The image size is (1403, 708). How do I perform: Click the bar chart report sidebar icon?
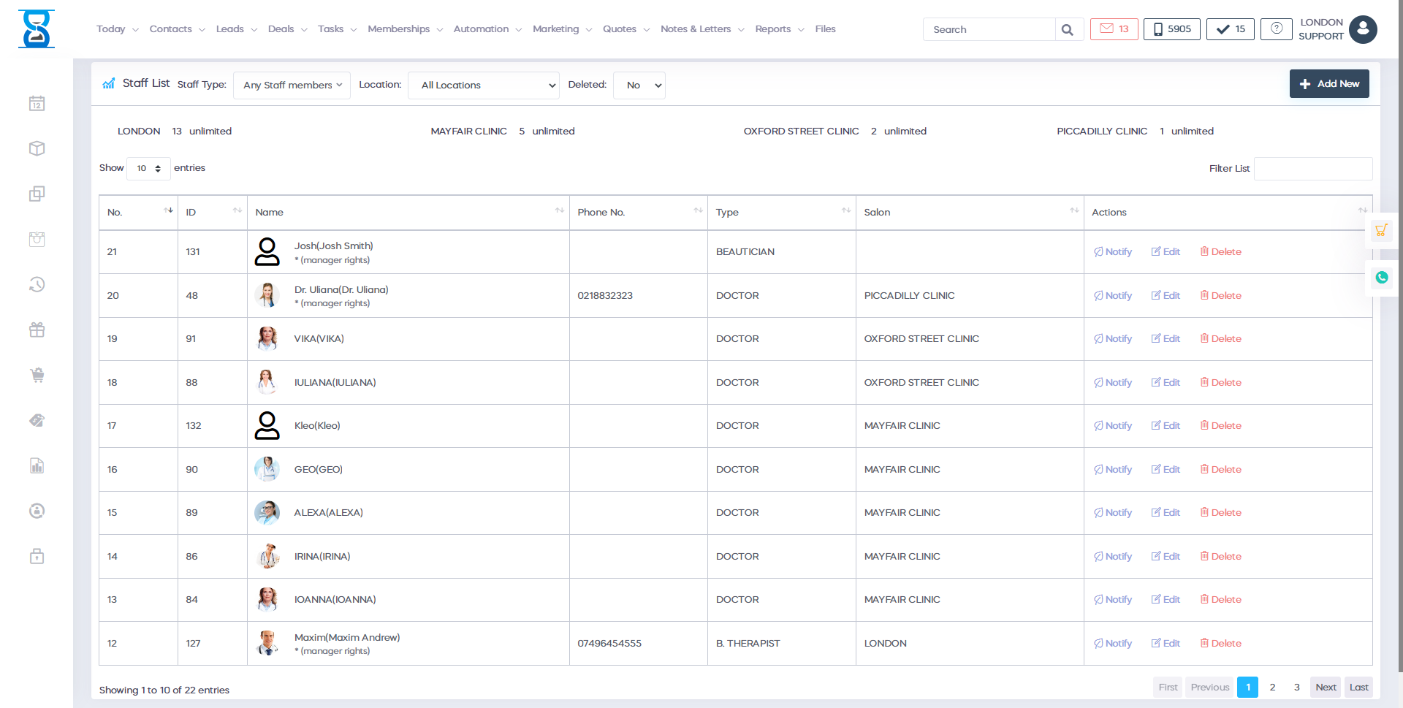pyautogui.click(x=37, y=465)
